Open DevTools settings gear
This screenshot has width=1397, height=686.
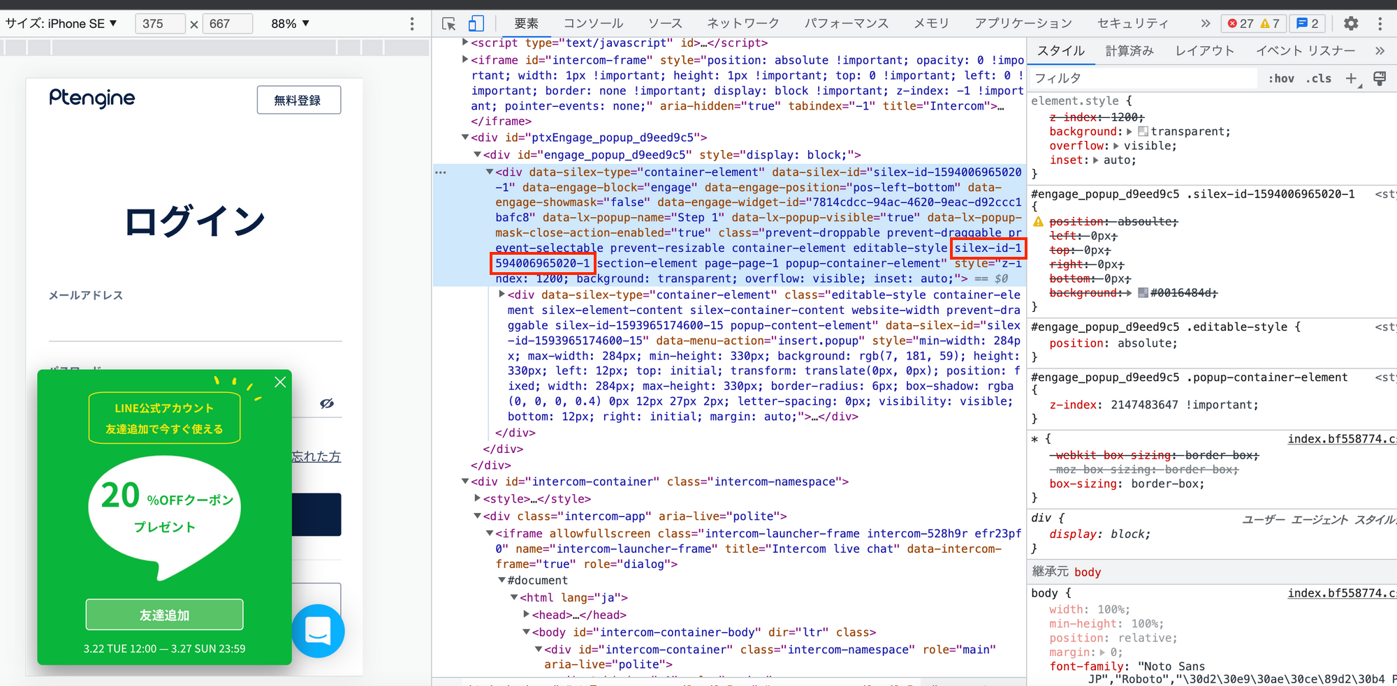click(x=1351, y=24)
